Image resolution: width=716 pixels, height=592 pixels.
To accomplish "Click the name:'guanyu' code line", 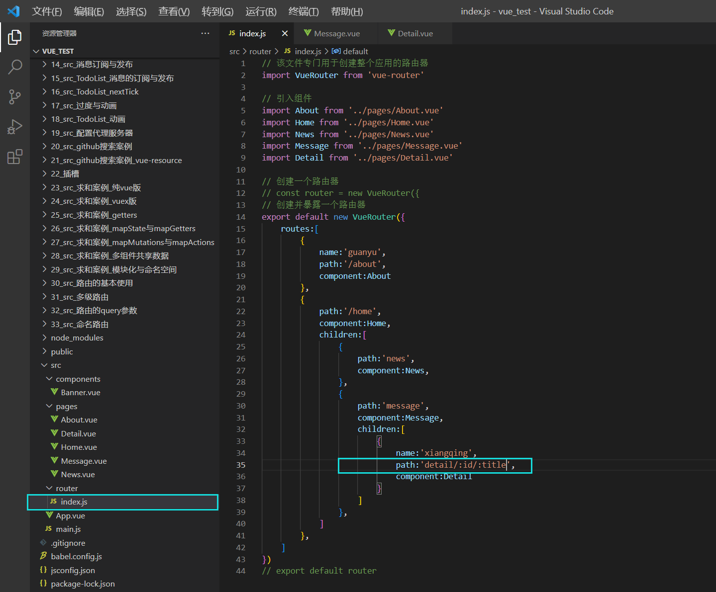I will 352,252.
